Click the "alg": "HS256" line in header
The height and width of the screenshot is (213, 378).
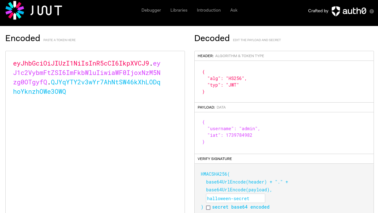[x=227, y=78]
